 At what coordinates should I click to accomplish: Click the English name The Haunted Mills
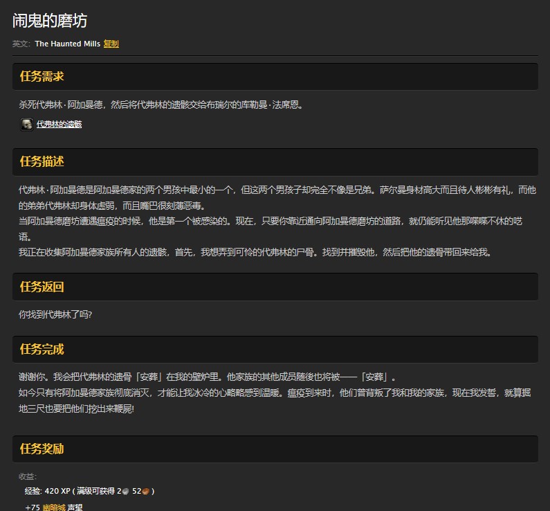click(x=67, y=44)
